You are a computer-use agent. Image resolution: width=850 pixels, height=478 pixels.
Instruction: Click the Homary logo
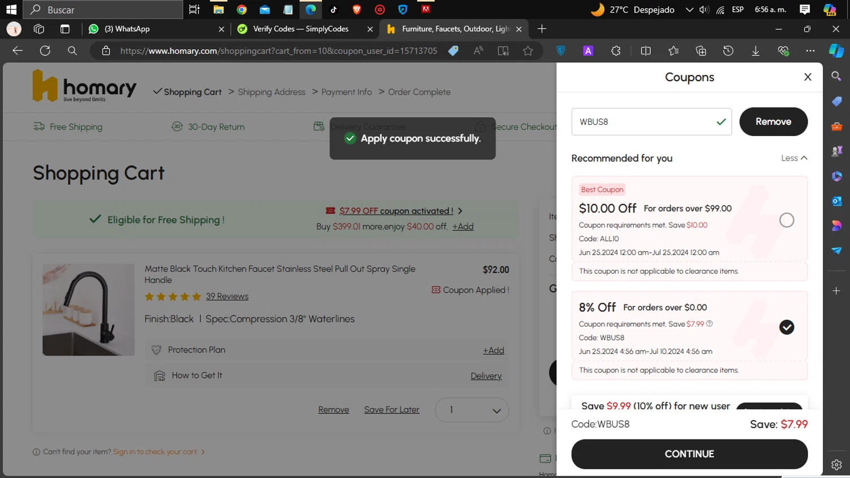pyautogui.click(x=84, y=86)
